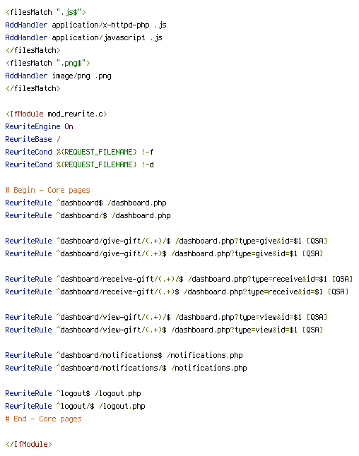Click the AddHandler image/png line

(x=58, y=76)
